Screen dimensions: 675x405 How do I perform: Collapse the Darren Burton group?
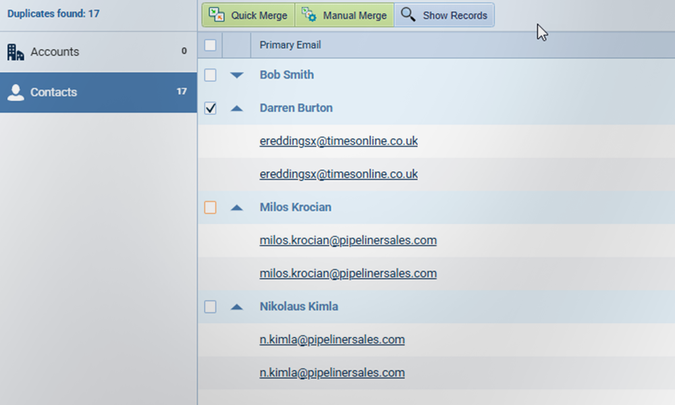[236, 108]
